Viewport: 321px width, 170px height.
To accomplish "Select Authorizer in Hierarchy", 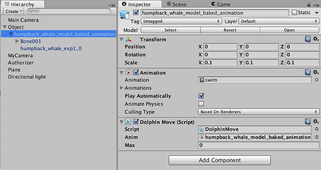I will coord(21,62).
